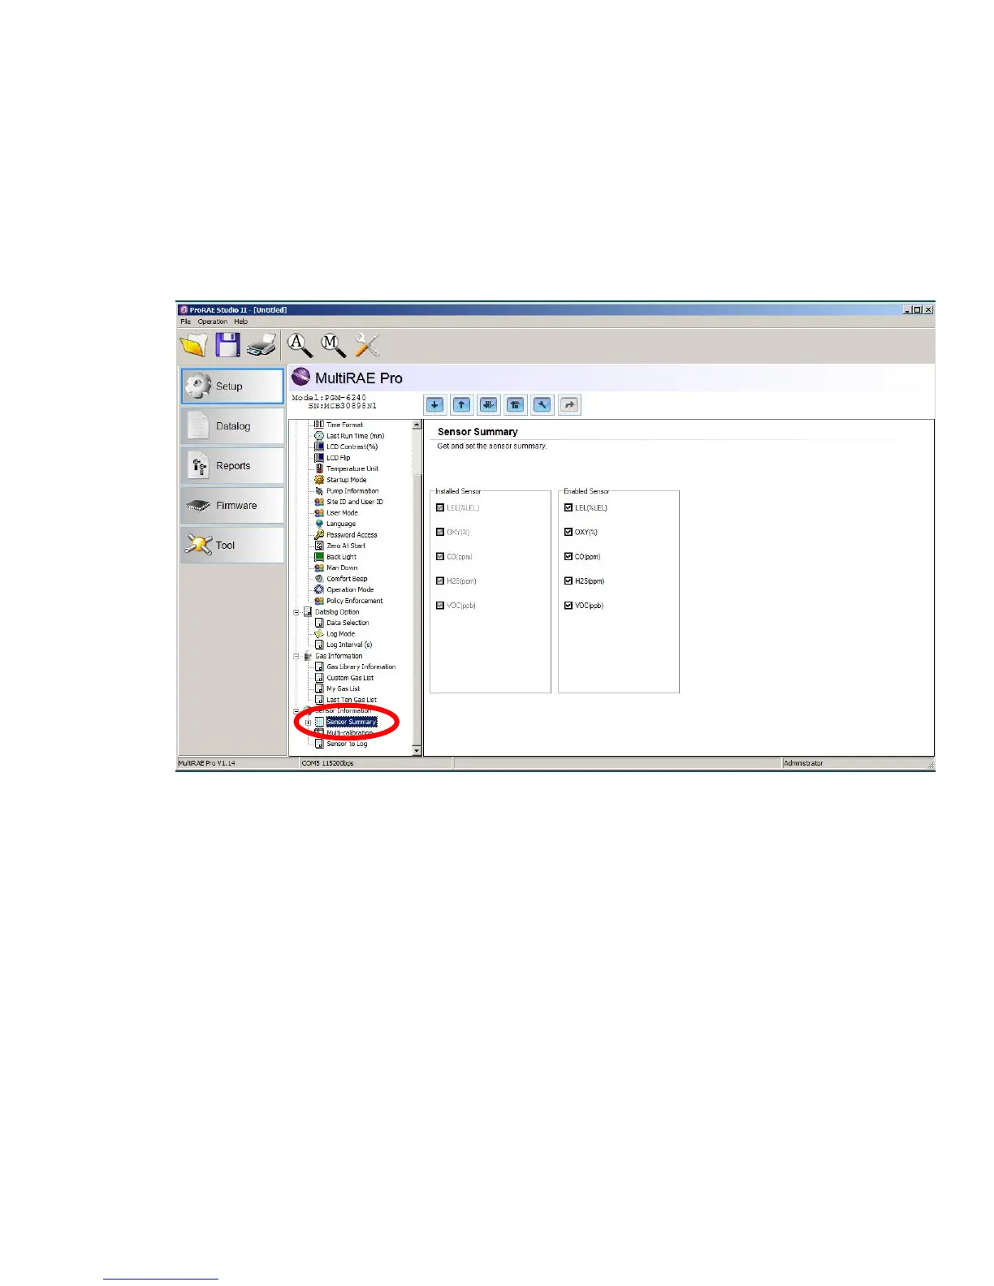The height and width of the screenshot is (1286, 994).
Task: Select Log Interval (s) tree item
Action: coord(349,645)
